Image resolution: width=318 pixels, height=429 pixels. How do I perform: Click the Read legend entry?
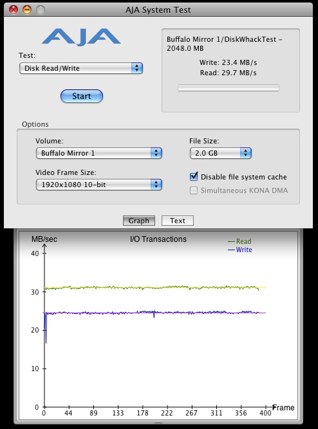(239, 241)
